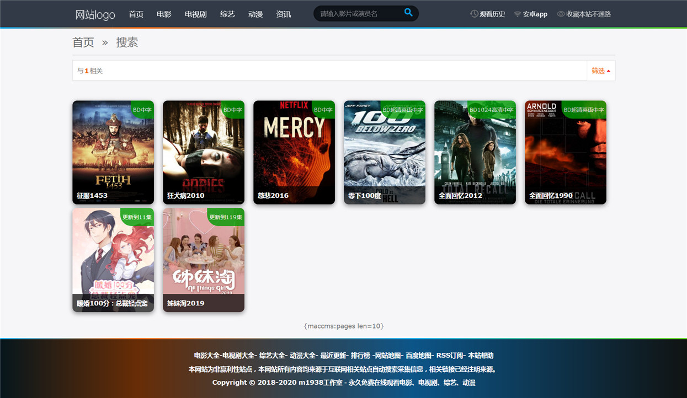Open the 动漫 nav menu item
Image resolution: width=687 pixels, height=398 pixels.
pyautogui.click(x=255, y=14)
